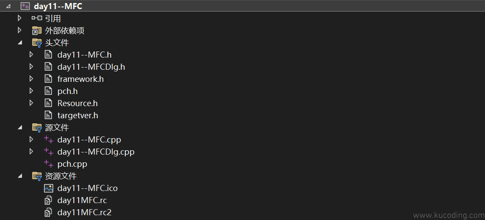Click the day11--MFC project icon
The width and height of the screenshot is (485, 220).
25,6
